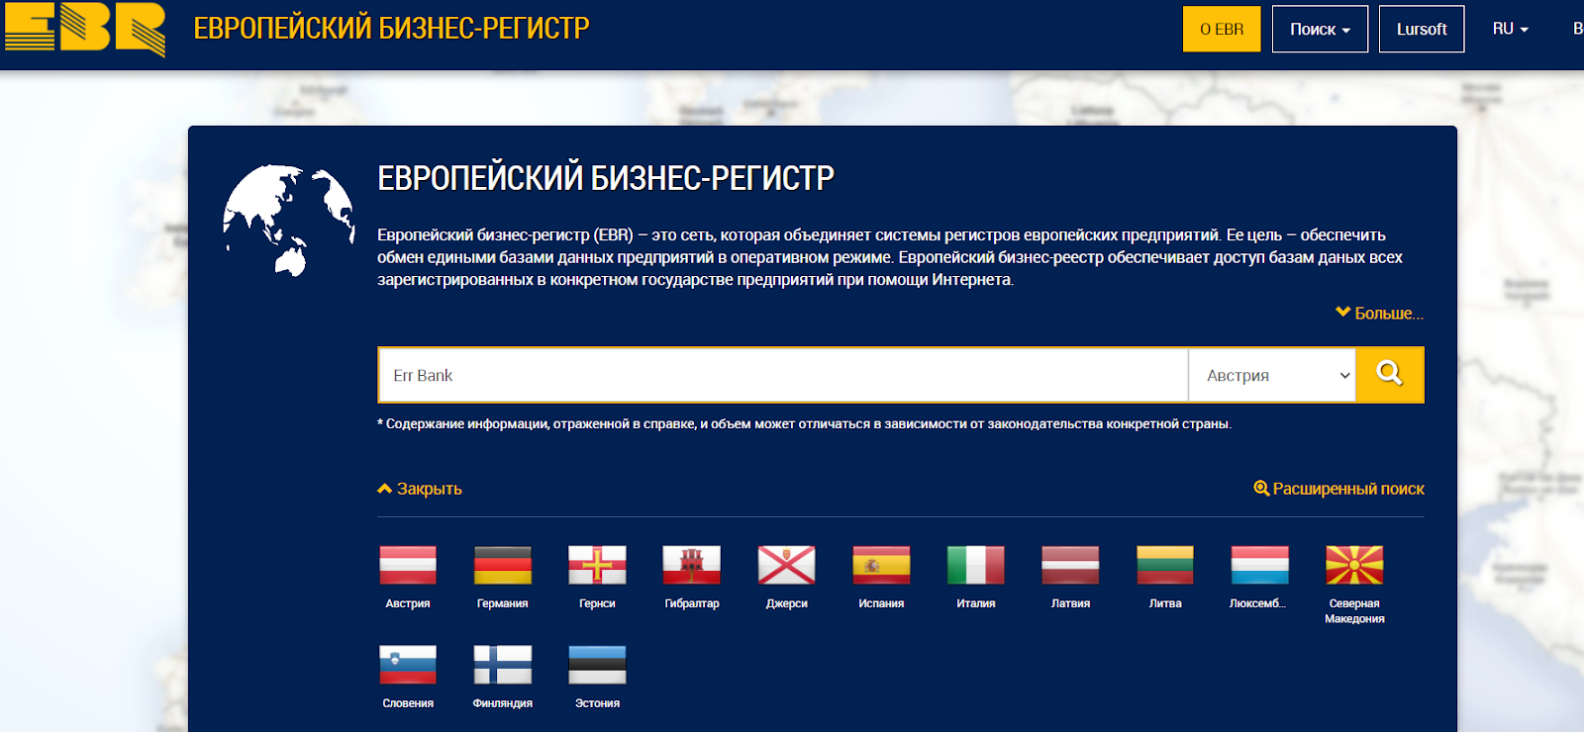Screen dimensions: 1584x732
Task: Click the Литва label under flag
Action: [1165, 603]
